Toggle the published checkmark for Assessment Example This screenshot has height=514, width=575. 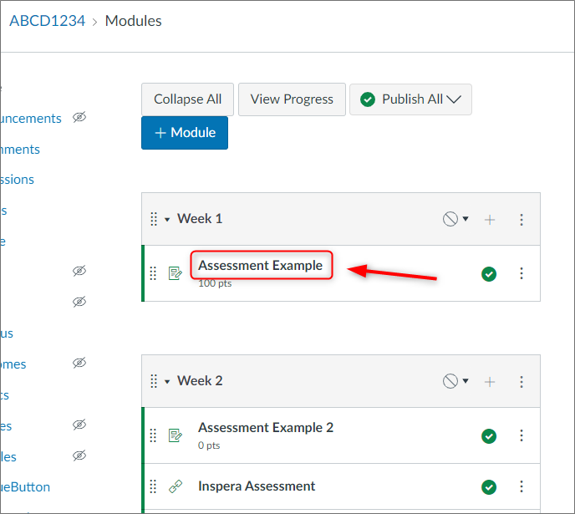pos(489,274)
